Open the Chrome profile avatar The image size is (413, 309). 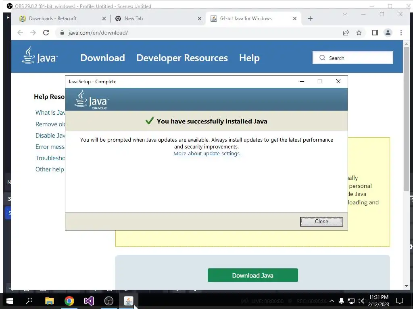tap(388, 33)
